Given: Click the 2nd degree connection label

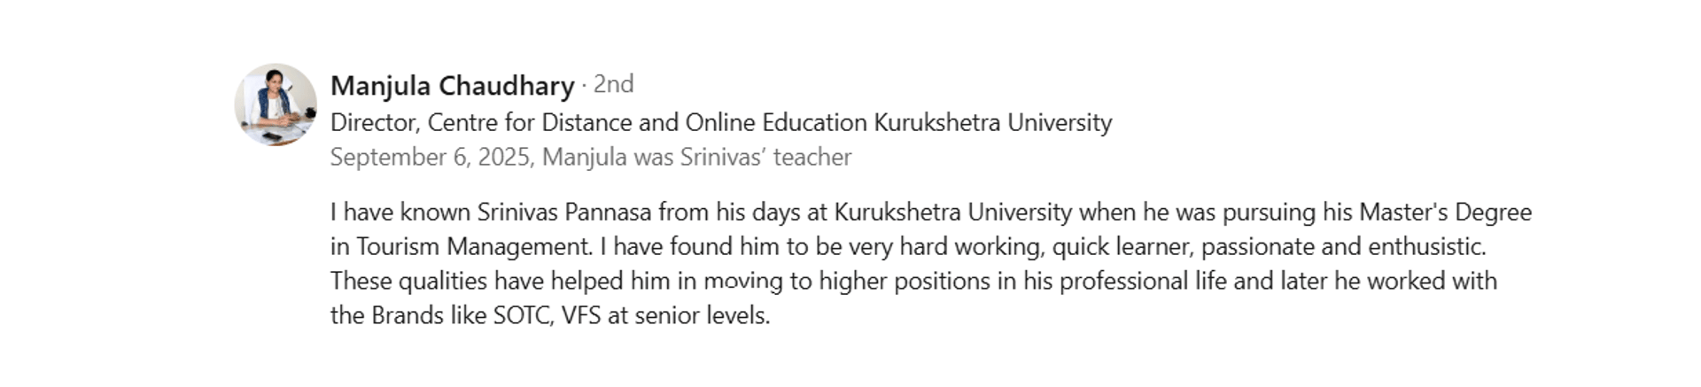Looking at the screenshot, I should click(613, 84).
